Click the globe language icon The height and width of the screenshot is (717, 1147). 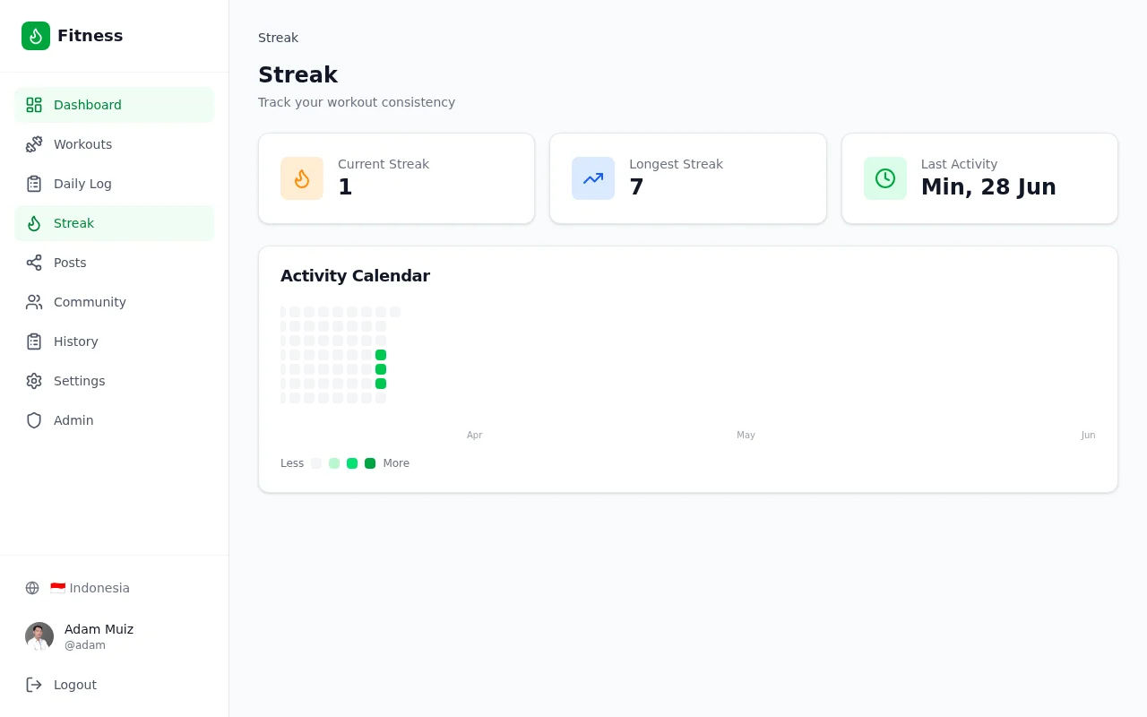click(x=32, y=588)
